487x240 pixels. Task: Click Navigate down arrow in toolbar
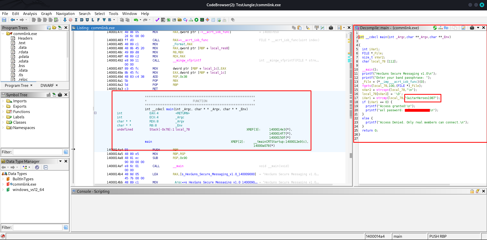click(x=65, y=20)
